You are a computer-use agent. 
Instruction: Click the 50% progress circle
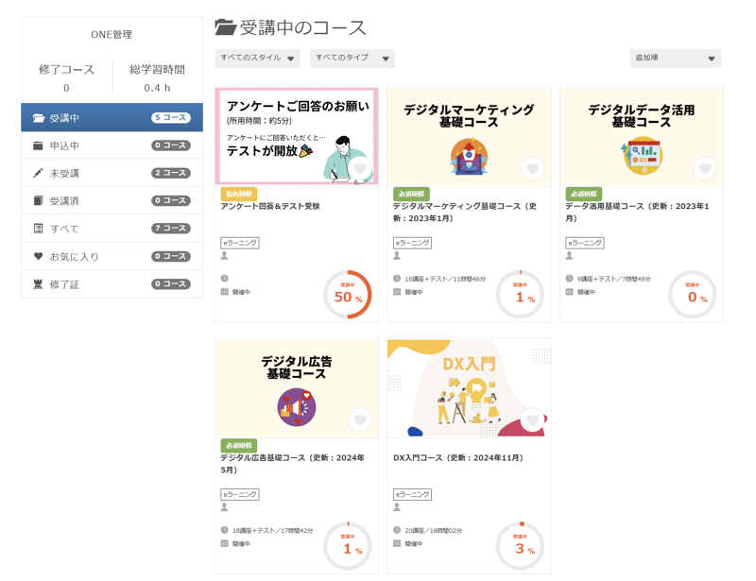click(347, 295)
